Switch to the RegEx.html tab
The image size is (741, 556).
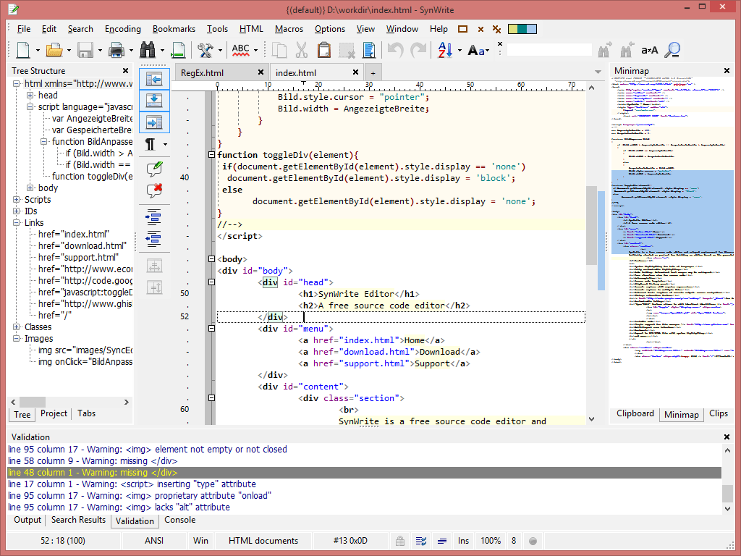tap(203, 73)
